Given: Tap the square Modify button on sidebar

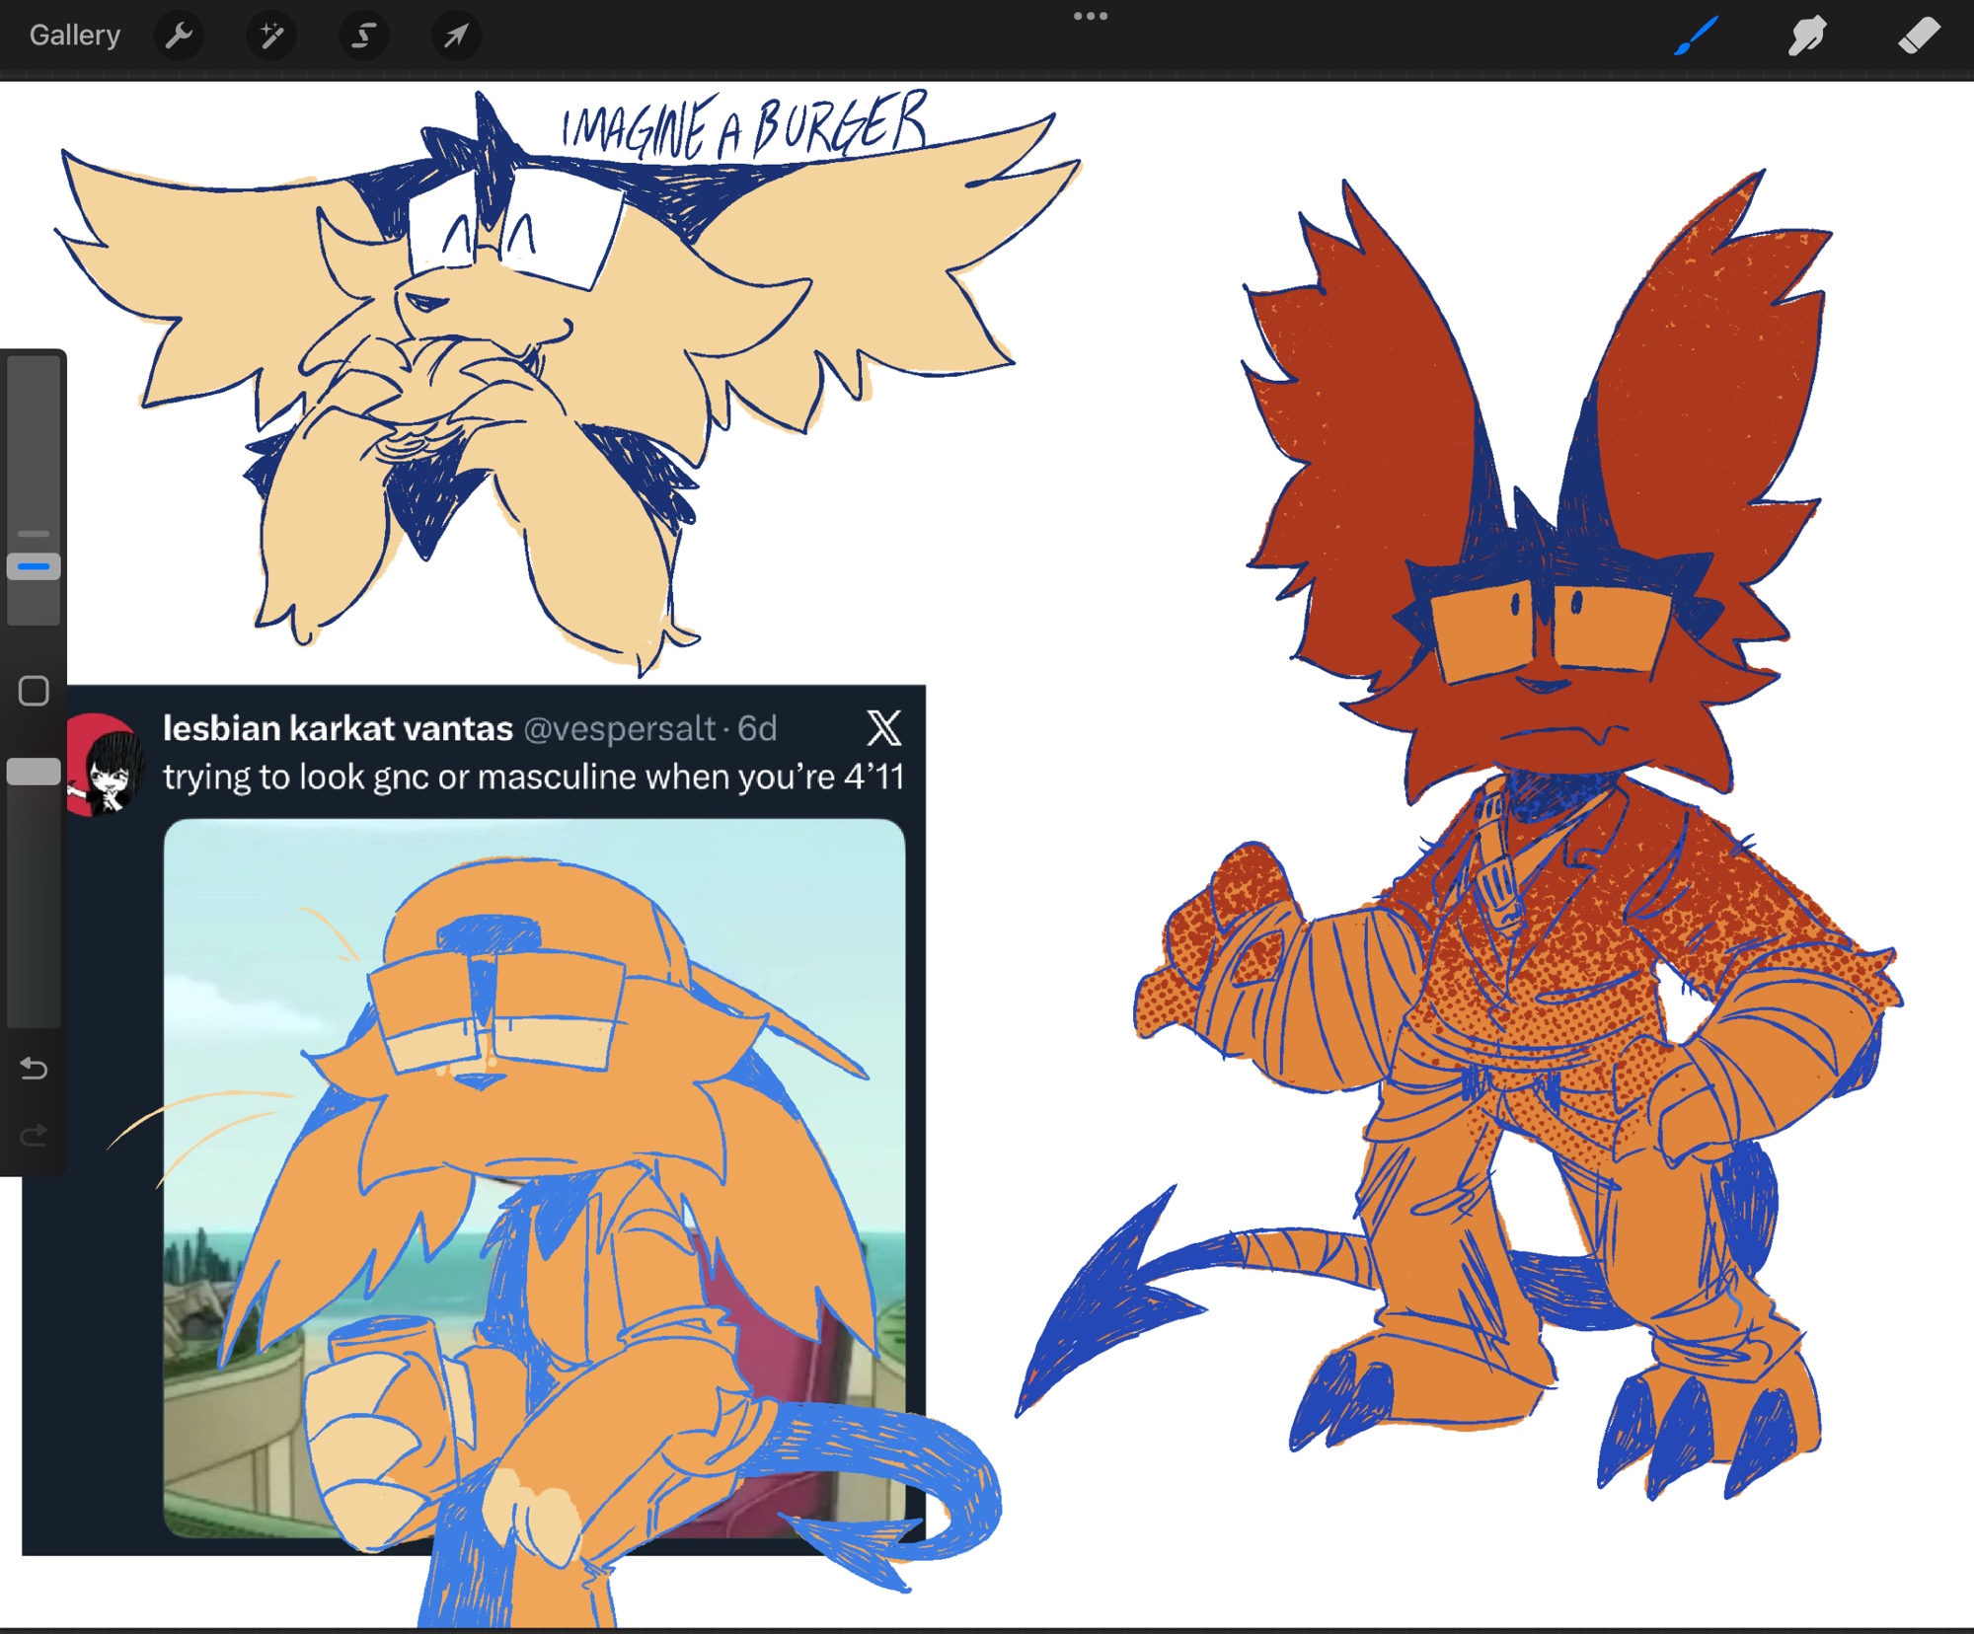Looking at the screenshot, I should pos(34,691).
